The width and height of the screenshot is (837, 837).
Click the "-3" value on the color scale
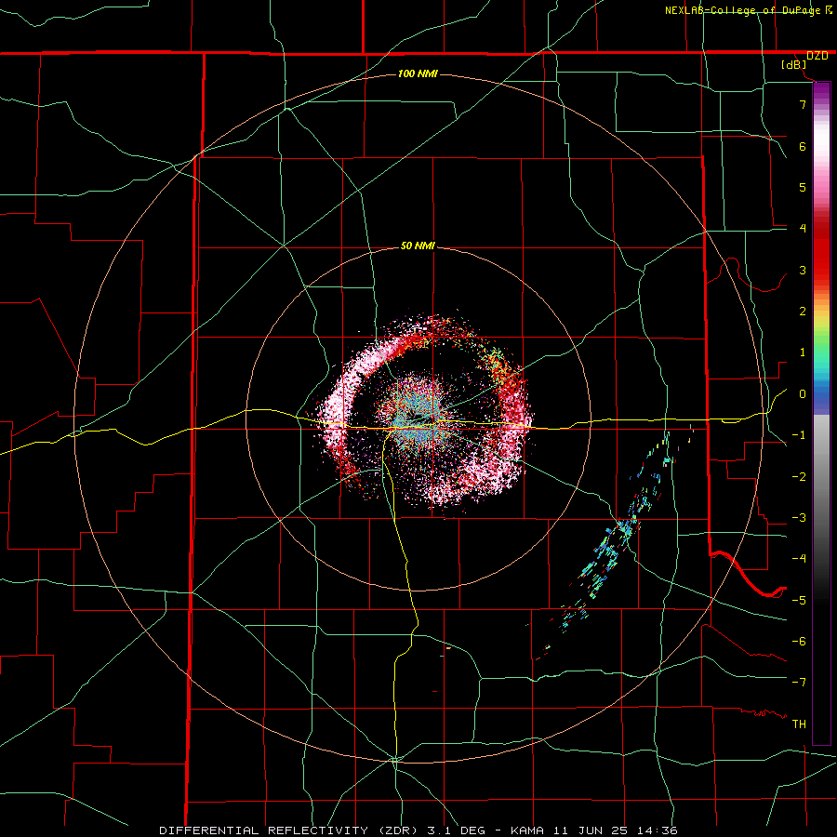pos(799,518)
